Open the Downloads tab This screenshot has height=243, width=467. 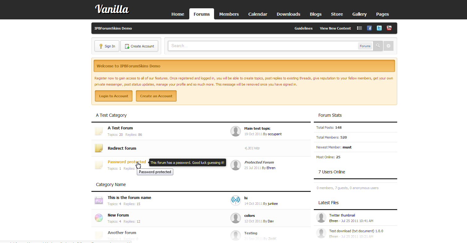[288, 14]
